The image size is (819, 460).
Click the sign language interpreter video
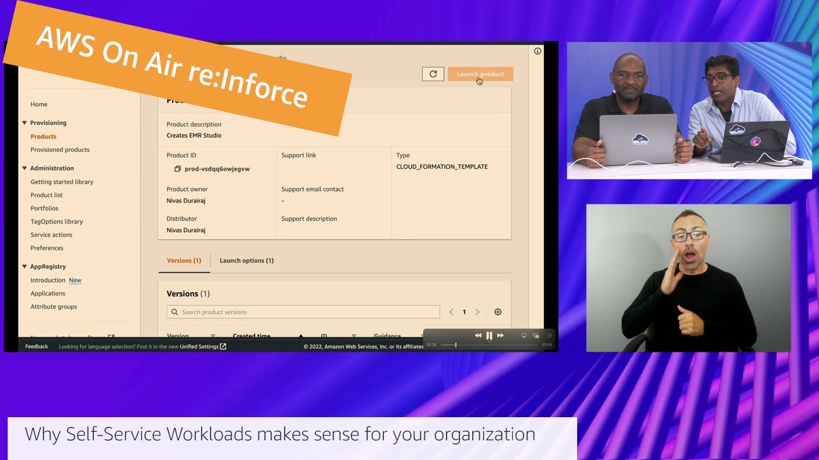click(x=688, y=278)
